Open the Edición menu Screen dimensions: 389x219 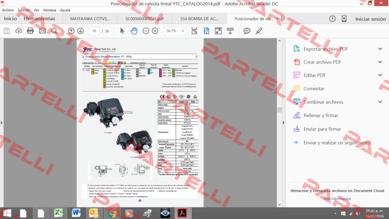click(24, 10)
